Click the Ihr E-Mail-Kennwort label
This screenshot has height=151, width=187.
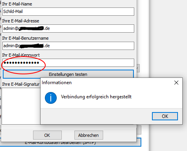[x=21, y=55]
